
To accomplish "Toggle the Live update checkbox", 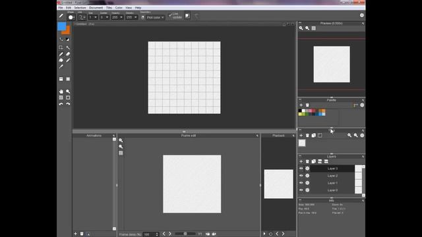I will (x=170, y=16).
